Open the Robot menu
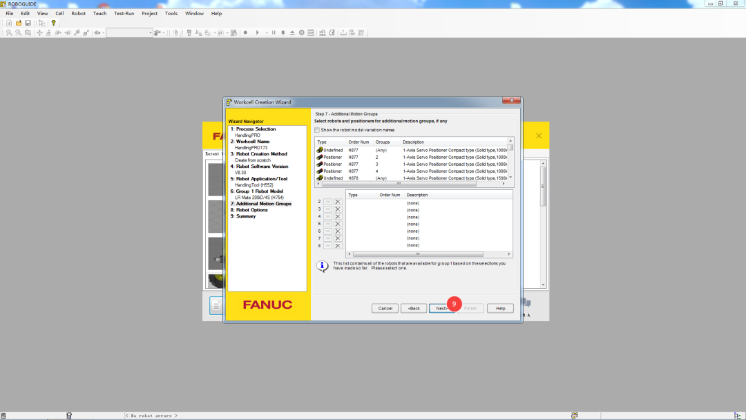 79,13
